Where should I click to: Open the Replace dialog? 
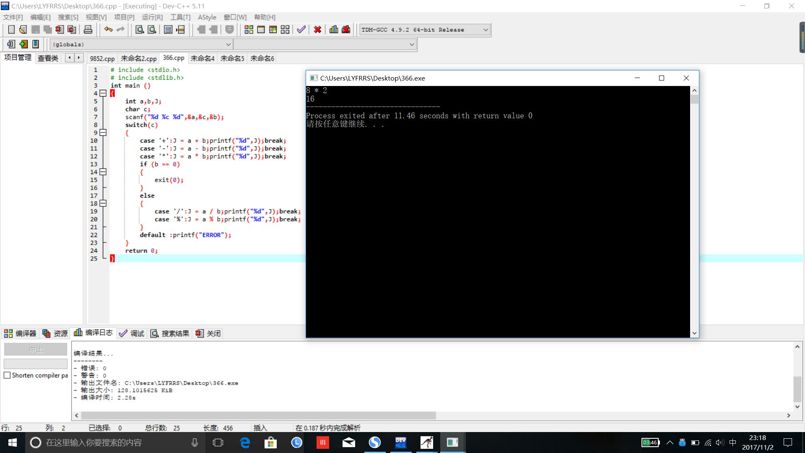point(152,29)
